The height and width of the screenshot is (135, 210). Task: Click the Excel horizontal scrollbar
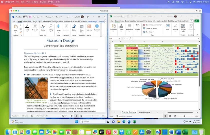click(x=180, y=112)
